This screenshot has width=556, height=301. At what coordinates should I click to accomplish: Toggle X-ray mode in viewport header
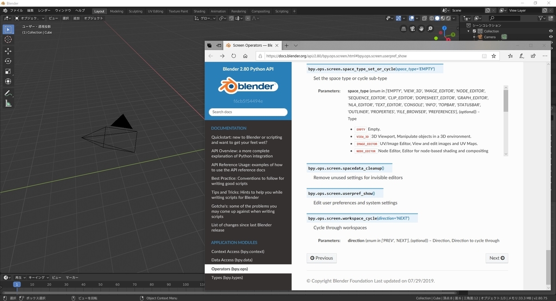tap(425, 18)
